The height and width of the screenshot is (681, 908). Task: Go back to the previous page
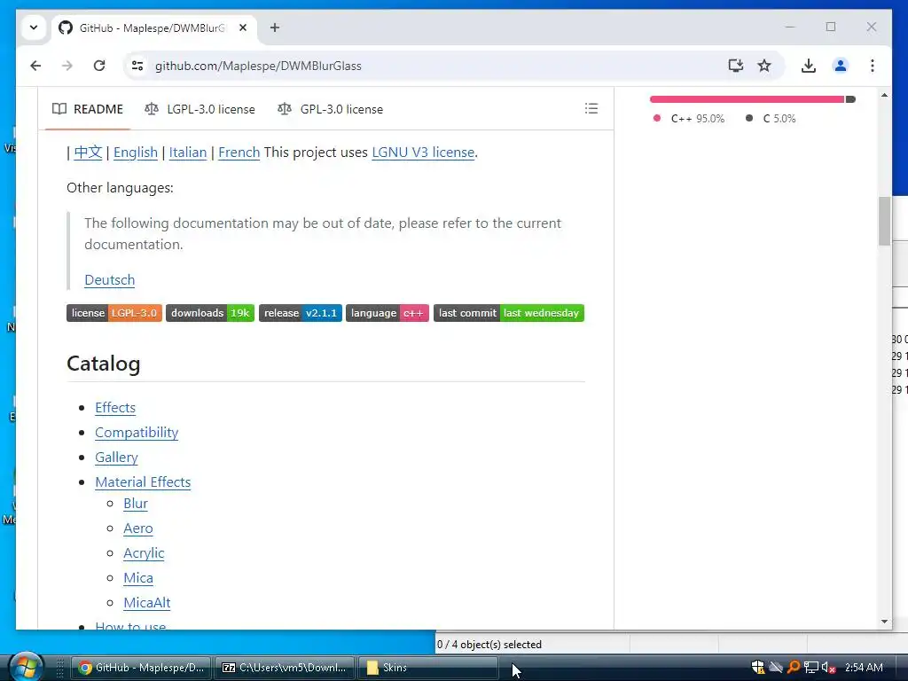click(35, 66)
